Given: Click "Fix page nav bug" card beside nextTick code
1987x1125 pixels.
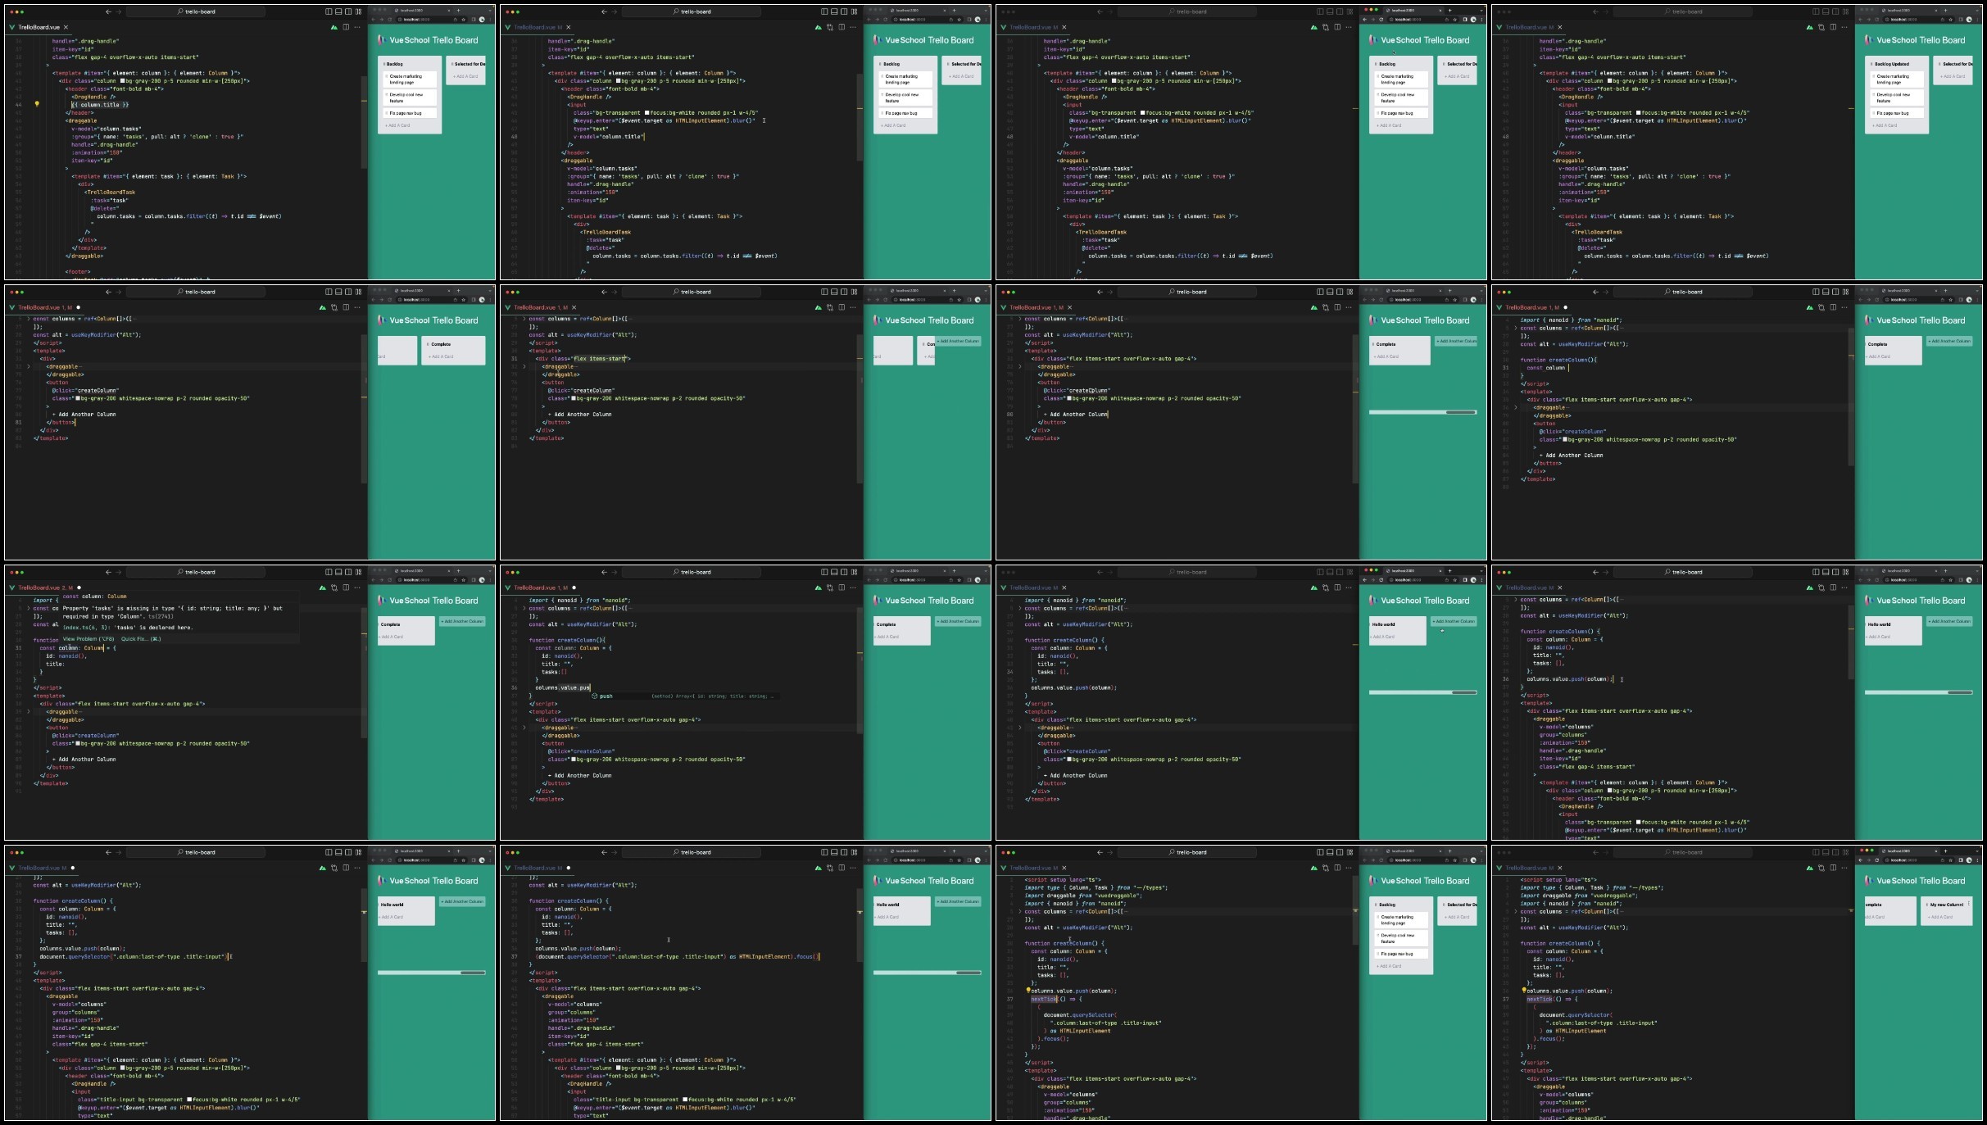Looking at the screenshot, I should click(x=1401, y=954).
